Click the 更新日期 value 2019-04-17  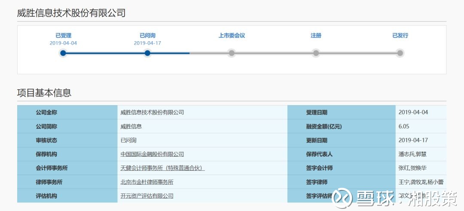click(413, 140)
